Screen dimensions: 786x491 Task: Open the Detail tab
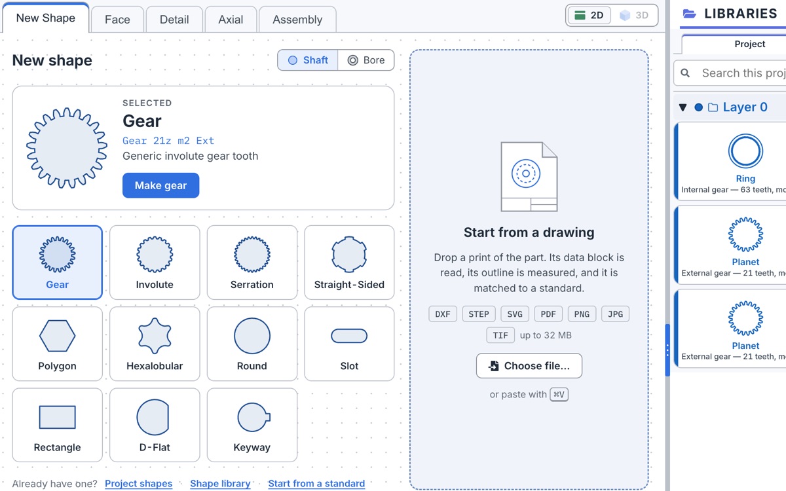point(174,20)
